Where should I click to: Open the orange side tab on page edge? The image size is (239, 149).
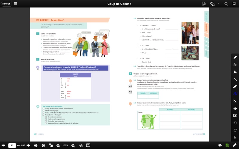(x=206, y=27)
